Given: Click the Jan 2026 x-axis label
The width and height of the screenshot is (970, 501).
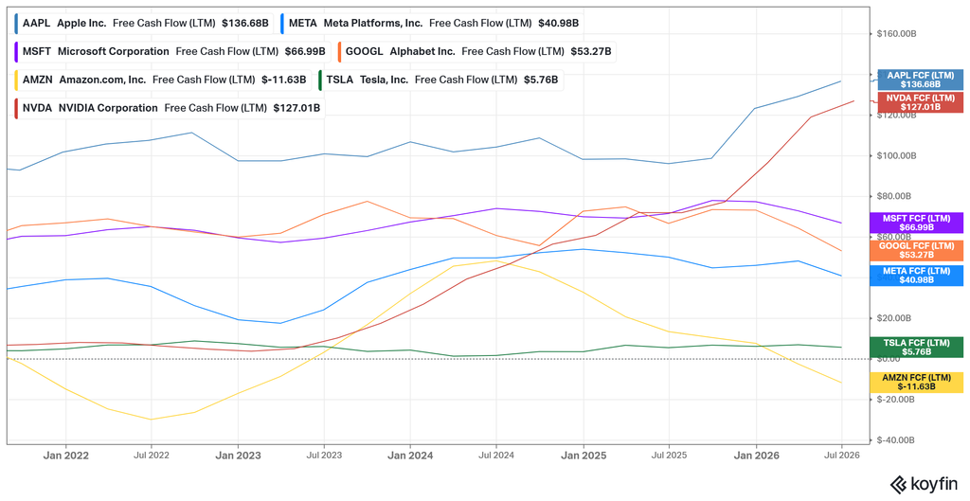Looking at the screenshot, I should click(x=756, y=456).
